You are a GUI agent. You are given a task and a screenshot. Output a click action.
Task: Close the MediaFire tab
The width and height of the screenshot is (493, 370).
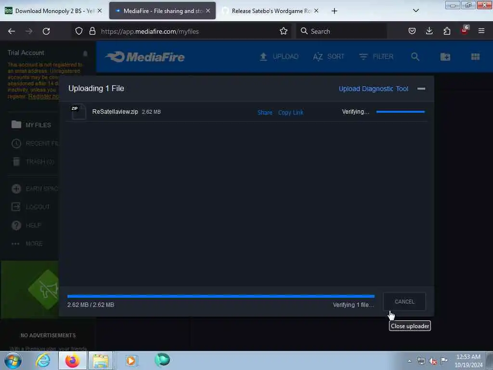208,11
